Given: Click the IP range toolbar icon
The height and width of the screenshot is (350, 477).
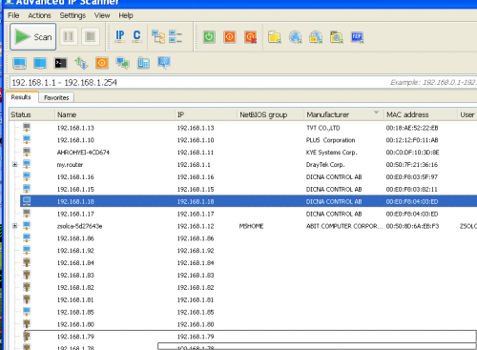Looking at the screenshot, I should 120,36.
